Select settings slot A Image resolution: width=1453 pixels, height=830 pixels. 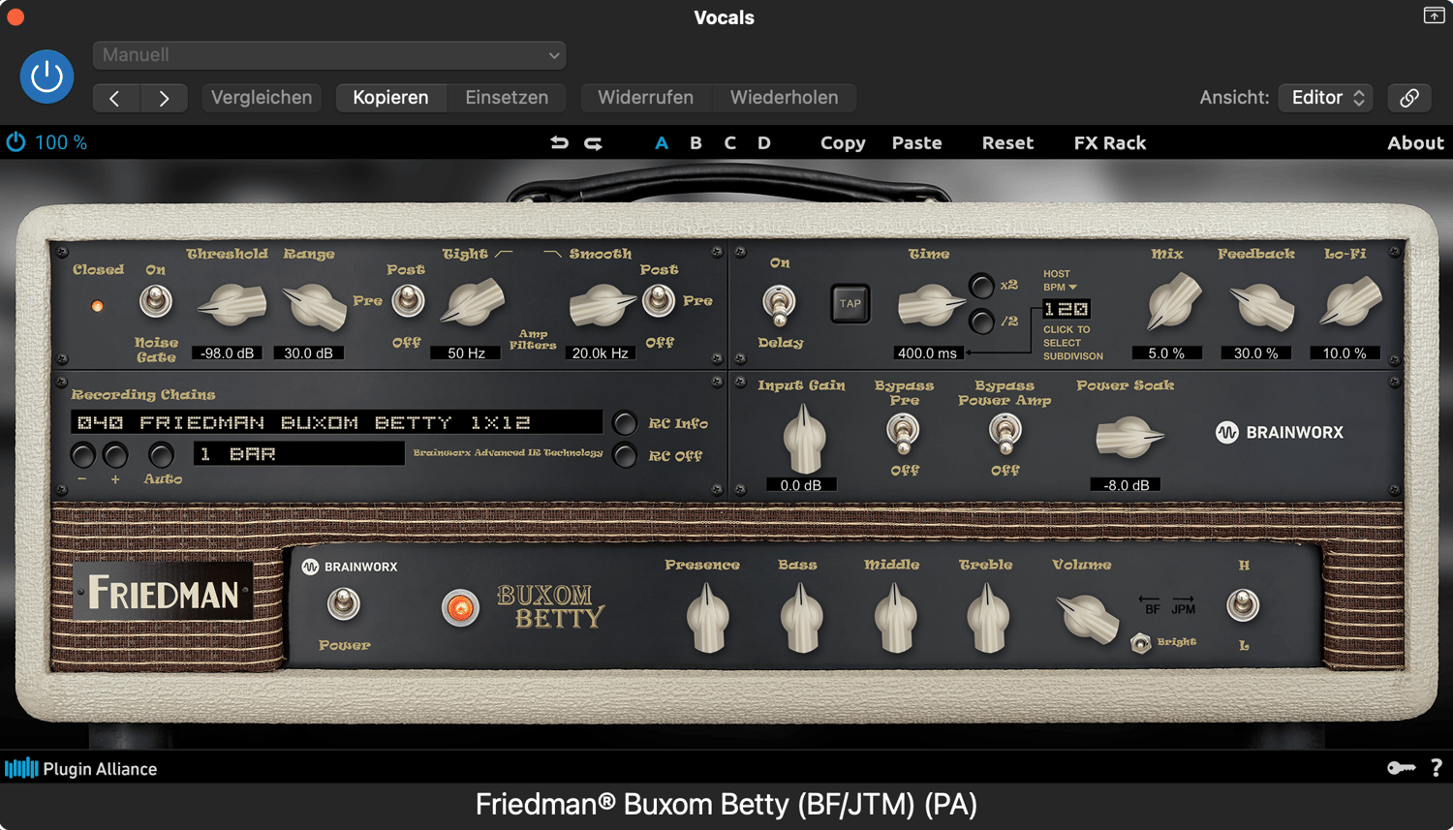coord(662,143)
